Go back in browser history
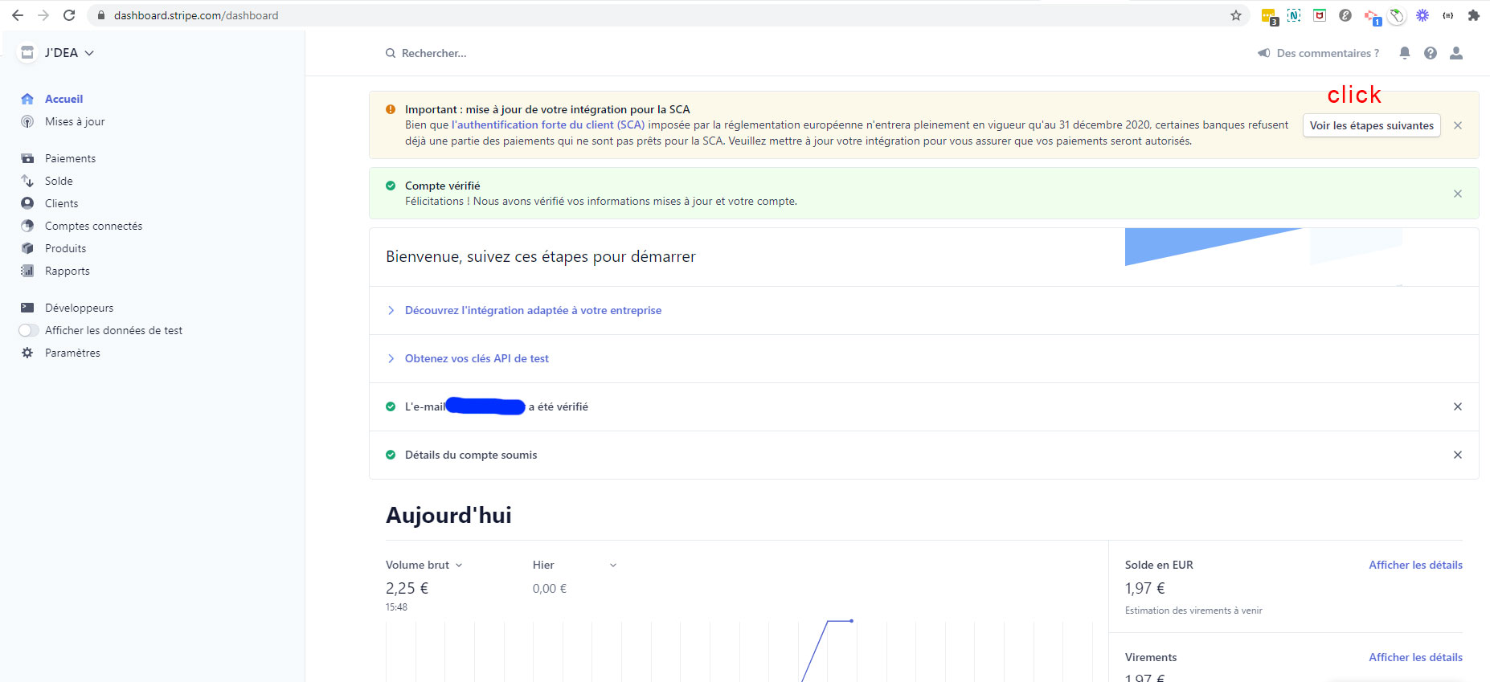 [18, 15]
